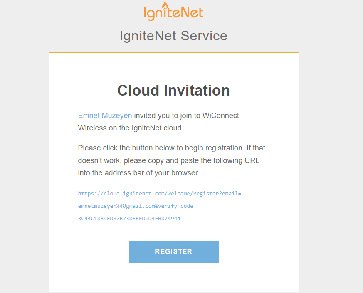The width and height of the screenshot is (363, 293).
Task: Click the orange divider line under the header
Action: tap(173, 53)
